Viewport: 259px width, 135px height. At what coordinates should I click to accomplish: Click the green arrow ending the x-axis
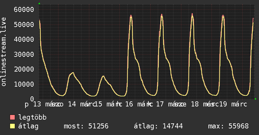tap(256, 99)
